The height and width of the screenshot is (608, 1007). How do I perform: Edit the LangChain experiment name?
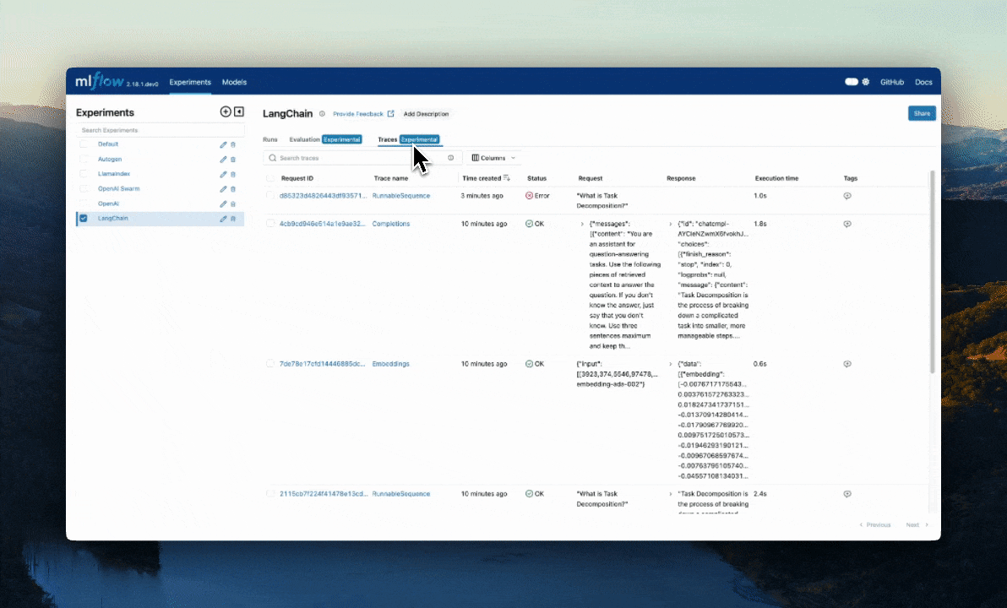tap(223, 219)
